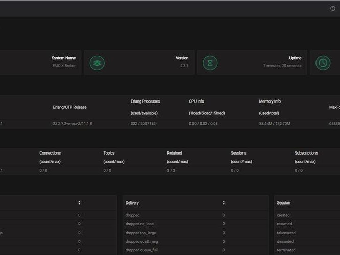
Task: Select the 'dropped.qos0_msg' row
Action: 196,241
